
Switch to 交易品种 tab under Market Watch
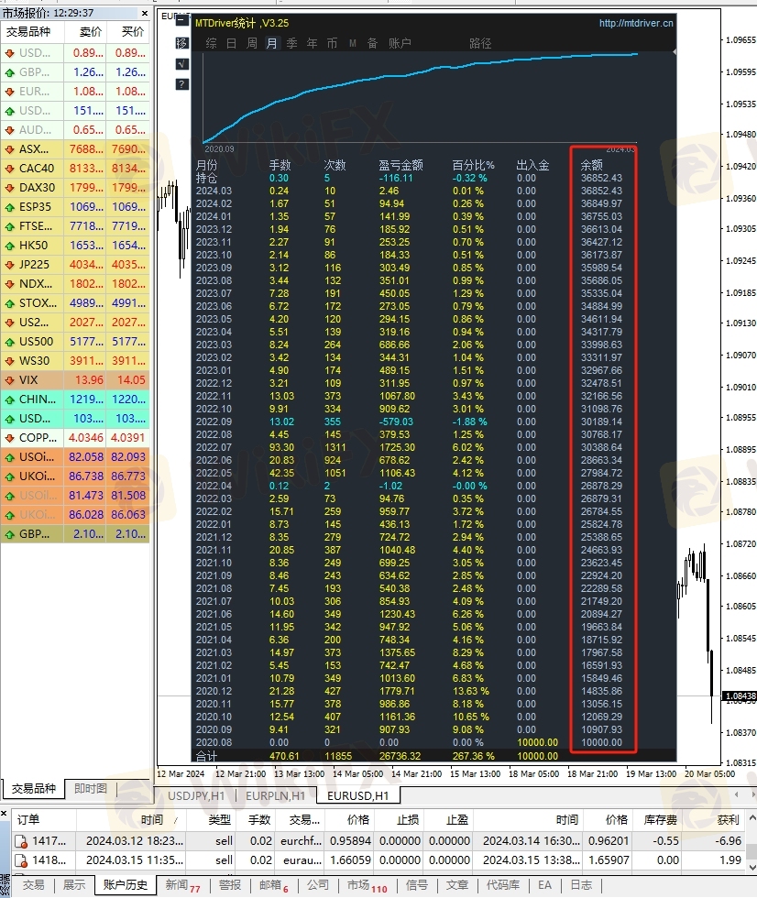[33, 789]
